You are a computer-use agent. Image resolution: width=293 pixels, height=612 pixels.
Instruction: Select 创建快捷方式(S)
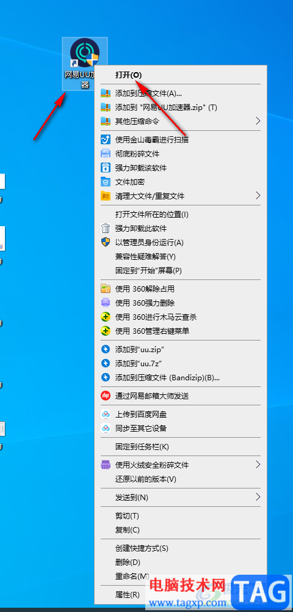pos(181,548)
